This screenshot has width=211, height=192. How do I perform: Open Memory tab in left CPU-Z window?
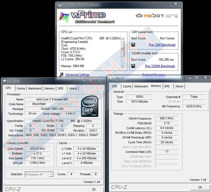49,88
